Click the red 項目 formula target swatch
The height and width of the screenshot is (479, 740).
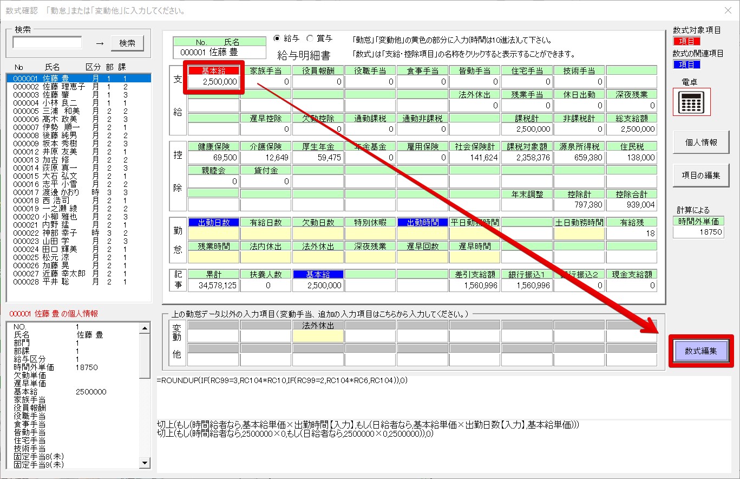pos(686,41)
